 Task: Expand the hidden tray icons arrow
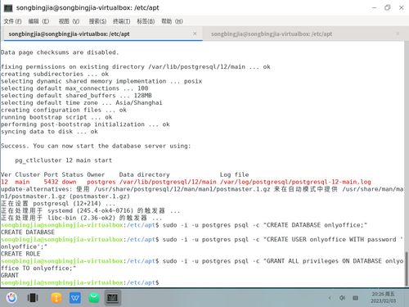[x=330, y=298]
